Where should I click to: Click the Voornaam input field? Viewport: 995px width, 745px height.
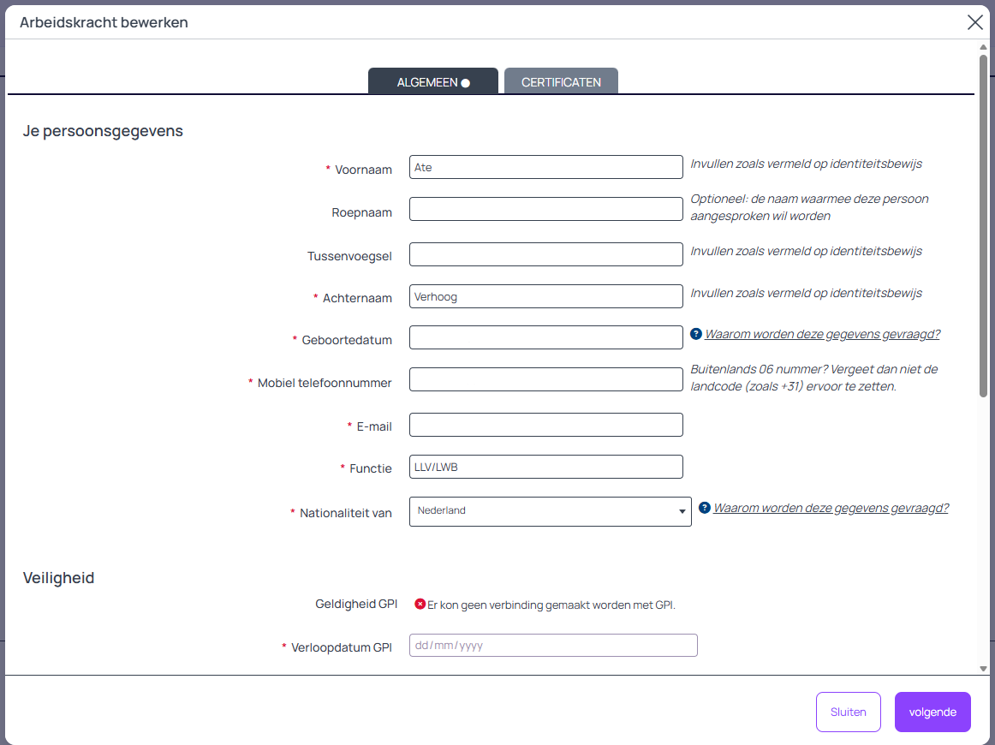click(x=545, y=168)
